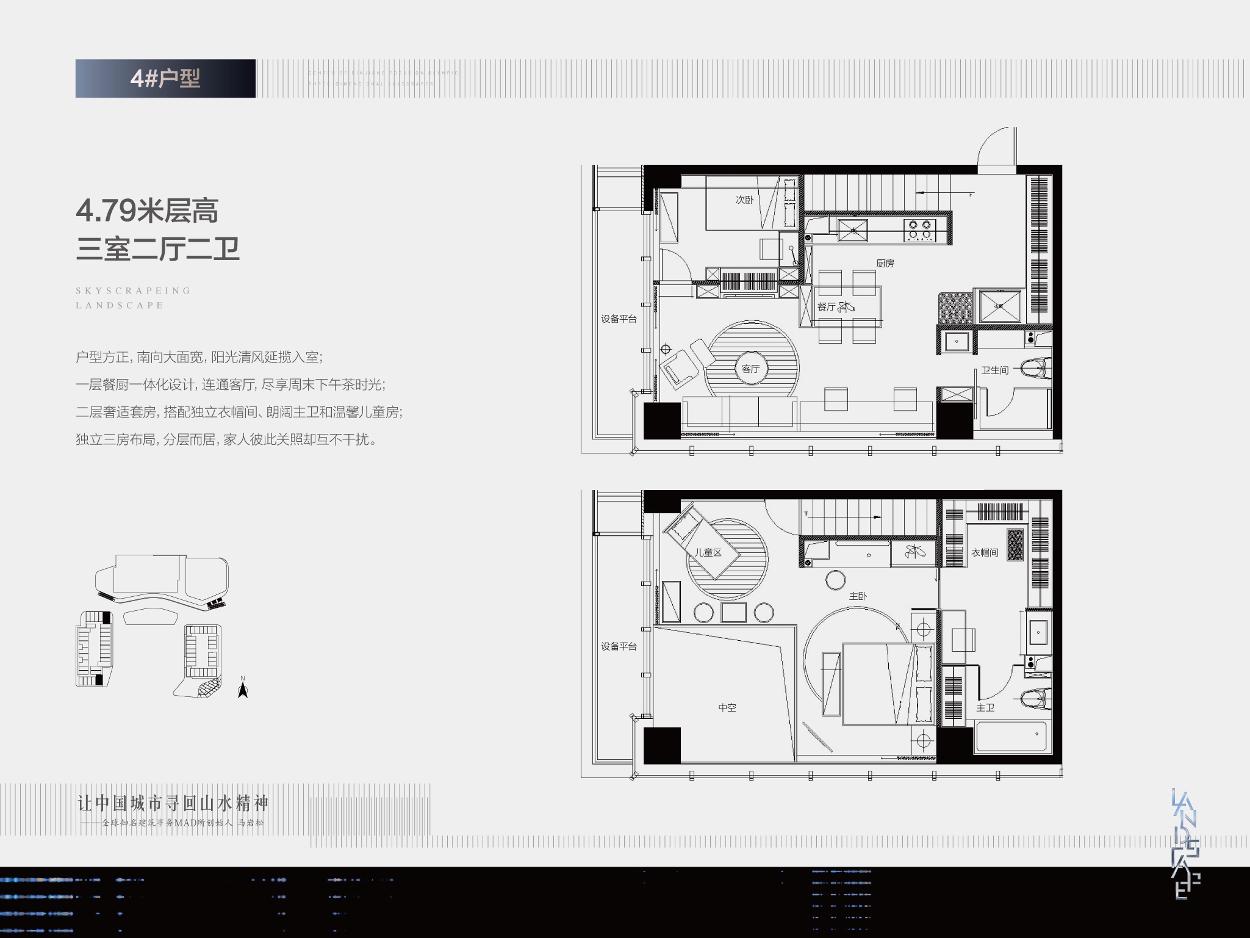Click the line starting 二层奢适套房
1250x938 pixels.
(239, 412)
